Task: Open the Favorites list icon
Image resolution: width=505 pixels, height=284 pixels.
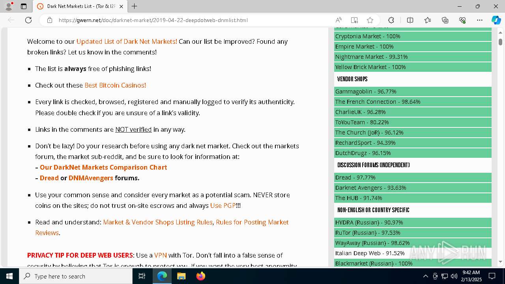Action: [x=428, y=20]
